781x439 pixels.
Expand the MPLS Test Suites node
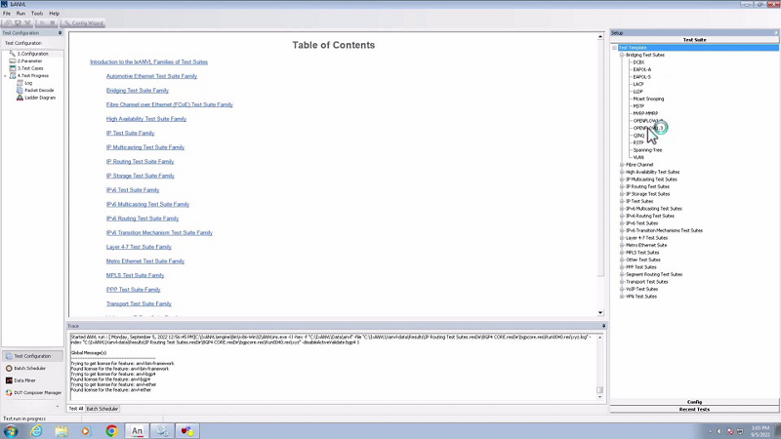coord(622,253)
